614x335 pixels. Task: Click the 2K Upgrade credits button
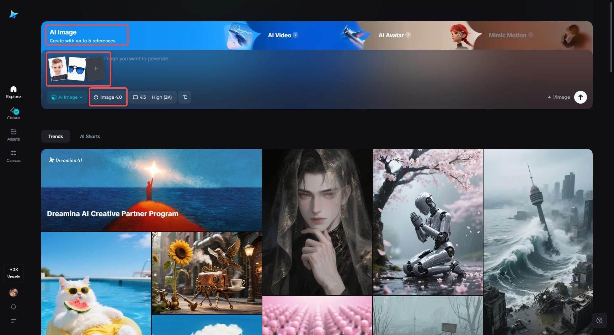[14, 273]
